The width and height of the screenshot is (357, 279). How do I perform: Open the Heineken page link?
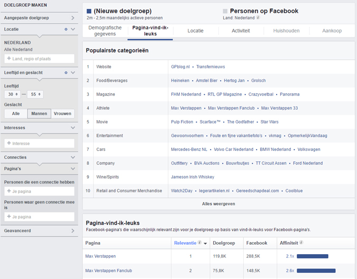(x=180, y=81)
